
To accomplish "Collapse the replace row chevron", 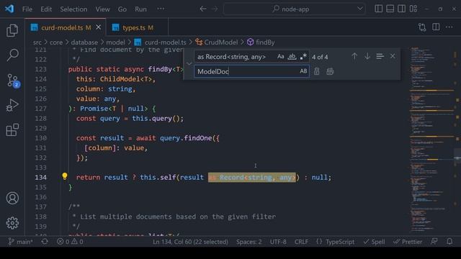I will [x=189, y=64].
